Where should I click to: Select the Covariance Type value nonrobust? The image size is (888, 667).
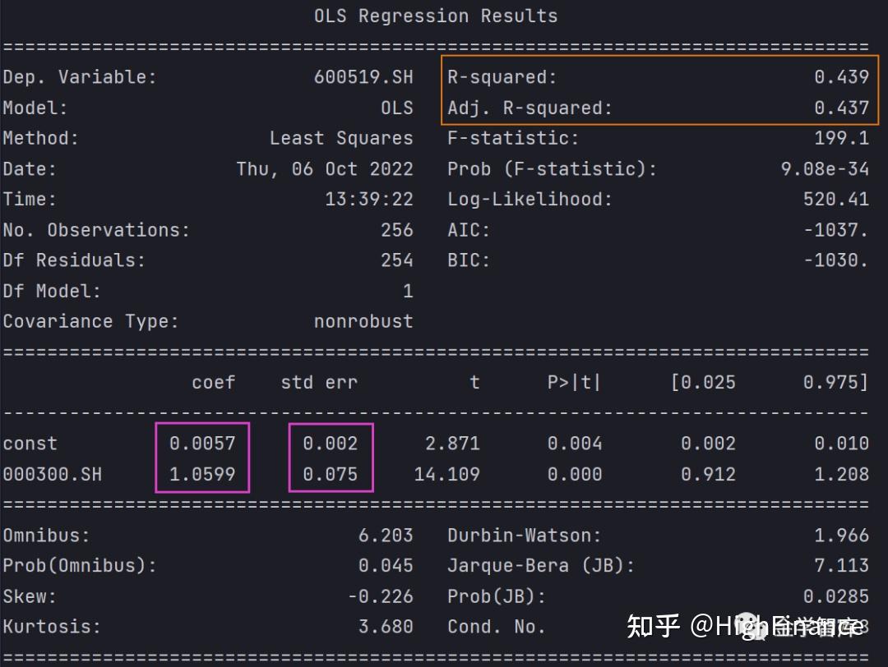(364, 320)
